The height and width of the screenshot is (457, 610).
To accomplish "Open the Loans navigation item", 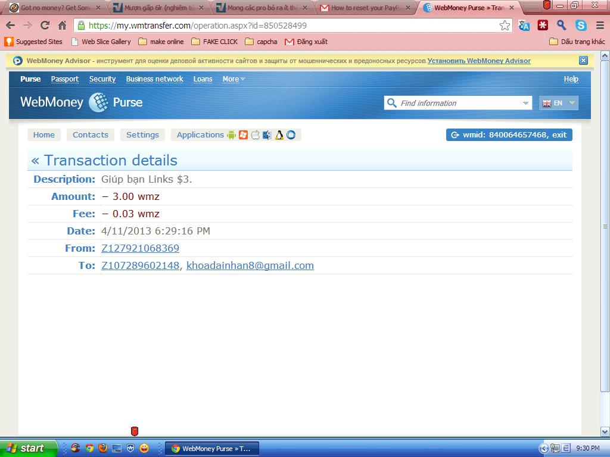I will 203,79.
